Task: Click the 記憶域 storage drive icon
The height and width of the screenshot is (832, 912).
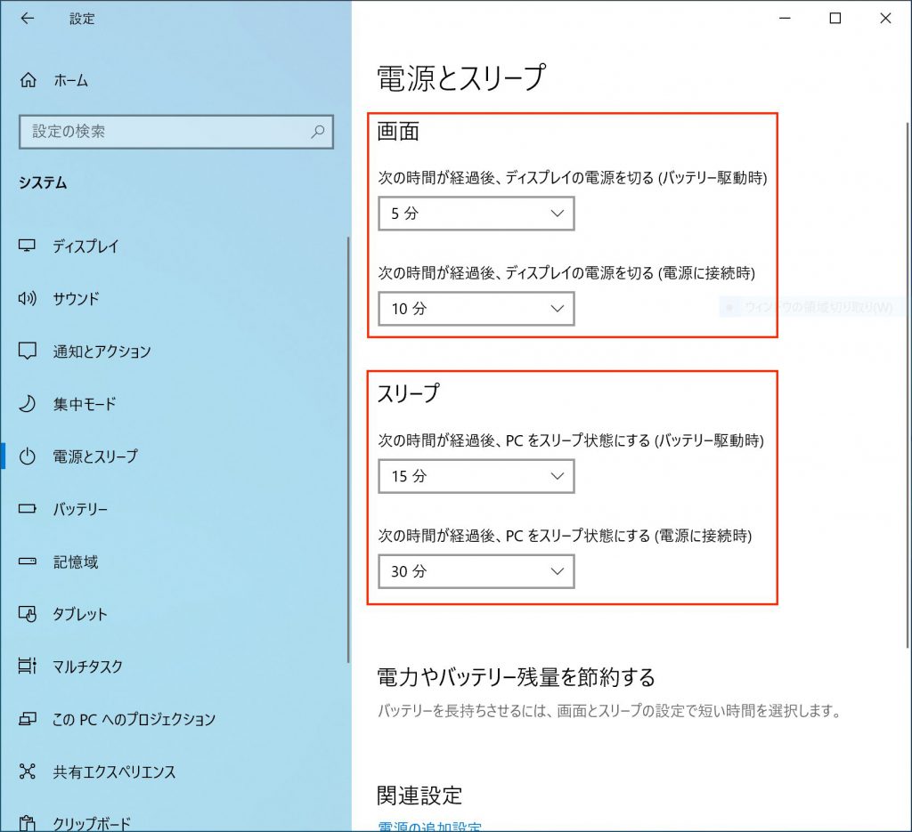Action: tap(28, 562)
